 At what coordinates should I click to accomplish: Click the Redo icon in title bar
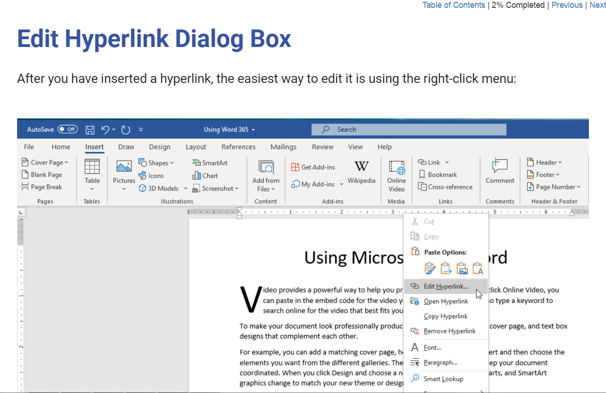pos(126,129)
